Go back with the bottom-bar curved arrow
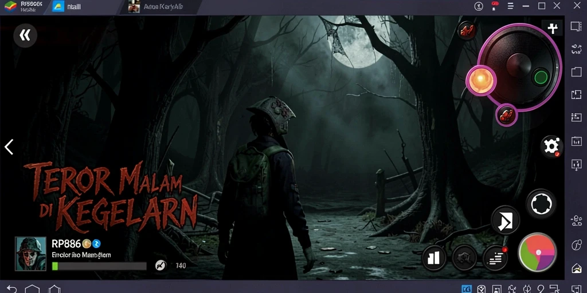The image size is (587, 293). 11,289
